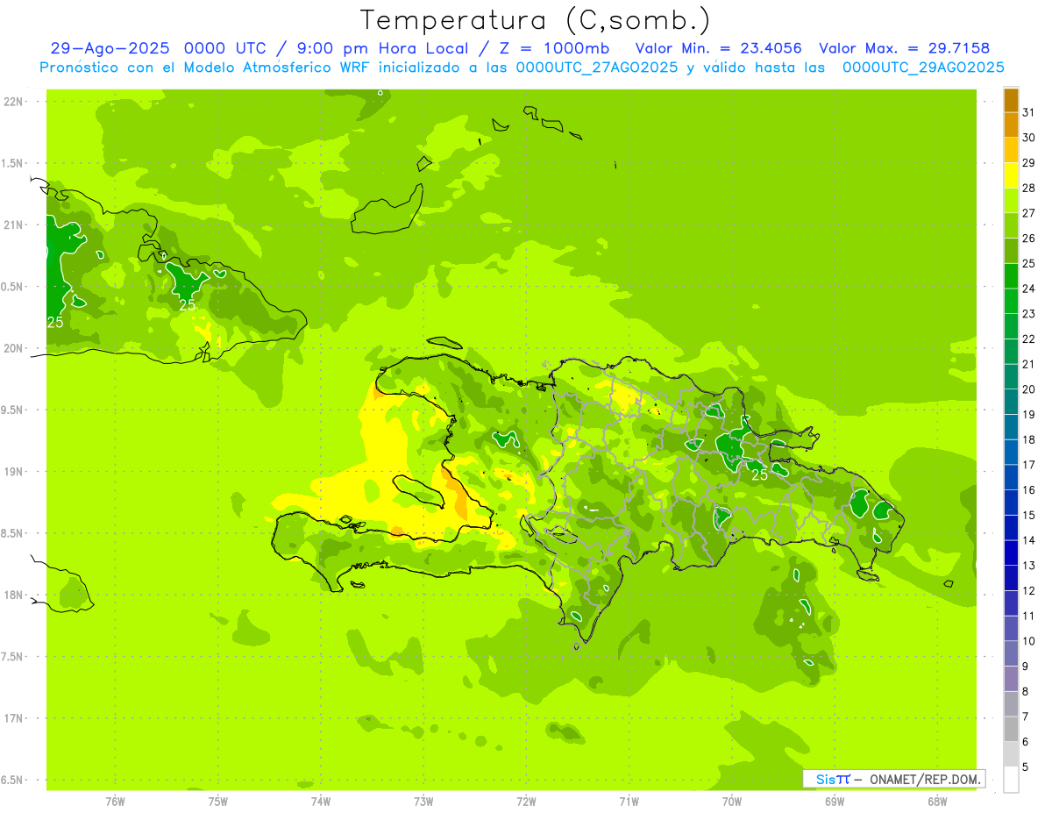Click the "72W" longitude label

point(526,801)
